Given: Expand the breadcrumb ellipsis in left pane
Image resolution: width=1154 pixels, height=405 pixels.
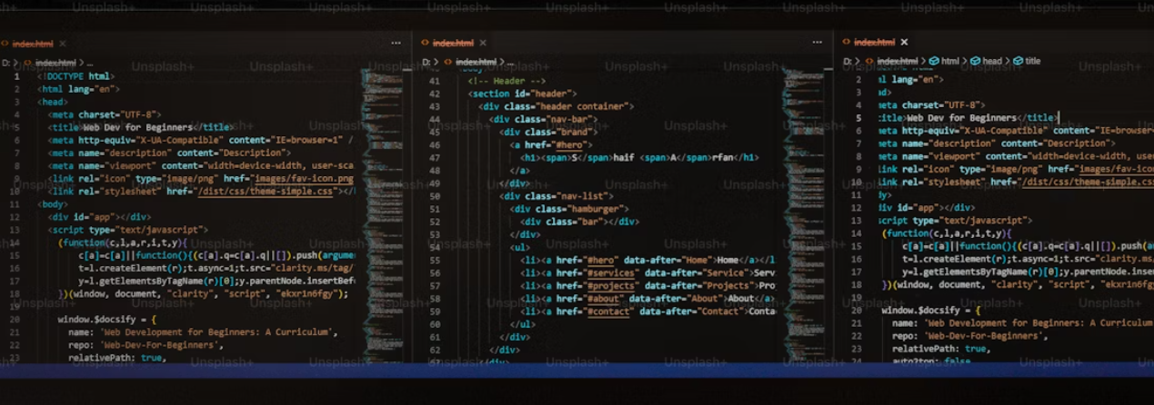Looking at the screenshot, I should pyautogui.click(x=89, y=64).
